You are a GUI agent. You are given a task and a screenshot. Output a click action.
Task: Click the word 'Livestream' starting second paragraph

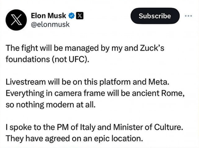coord(26,82)
